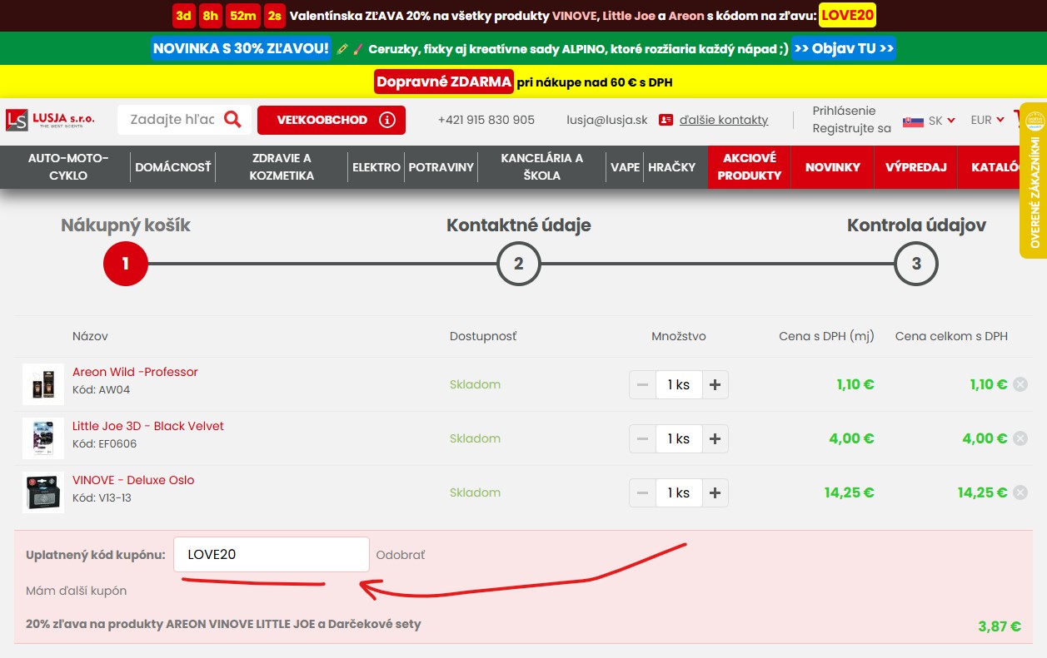Open the EUR currency dropdown
This screenshot has height=658, width=1047.
tap(987, 121)
